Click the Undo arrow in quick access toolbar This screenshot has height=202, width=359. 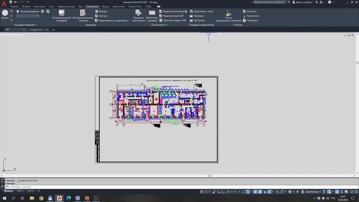(15, 2)
